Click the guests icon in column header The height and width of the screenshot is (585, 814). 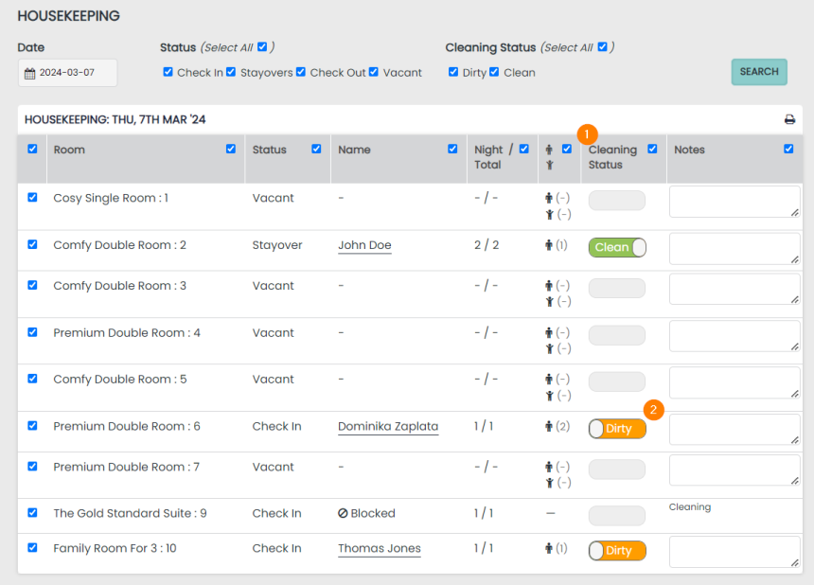click(549, 156)
